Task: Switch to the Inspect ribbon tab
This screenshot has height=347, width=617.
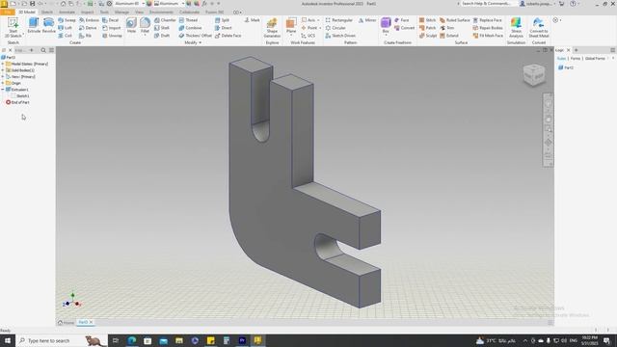Action: pos(88,13)
